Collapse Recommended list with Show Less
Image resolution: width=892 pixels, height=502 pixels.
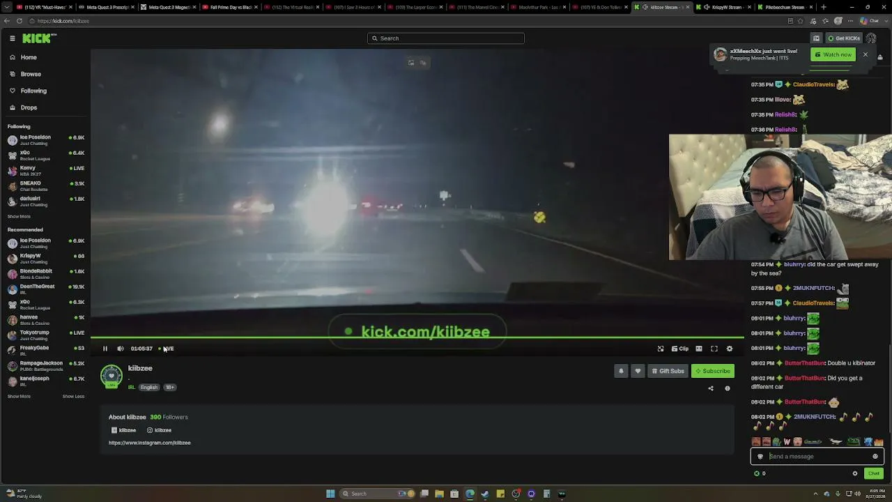coord(73,397)
